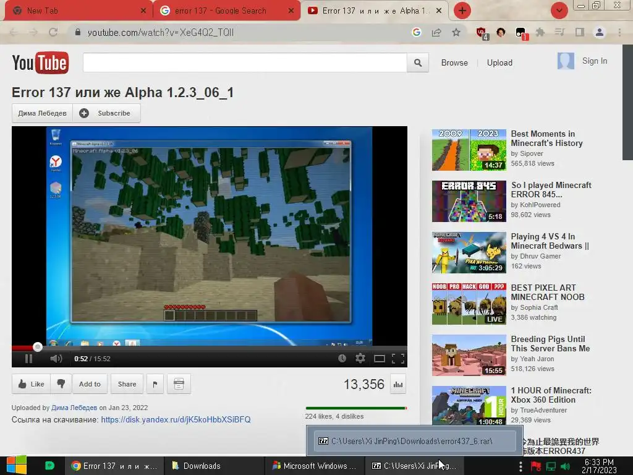
Task: Open the Add to menu
Action: point(90,384)
